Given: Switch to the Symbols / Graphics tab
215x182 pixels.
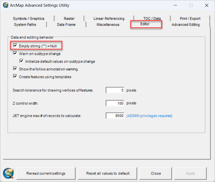Looking at the screenshot, I should pyautogui.click(x=29, y=18).
